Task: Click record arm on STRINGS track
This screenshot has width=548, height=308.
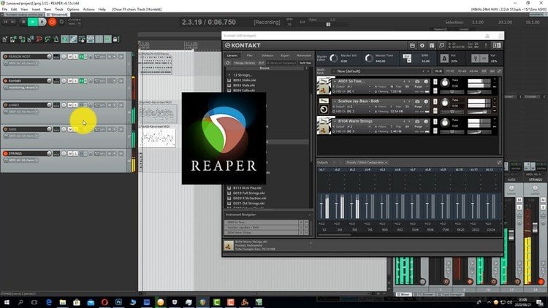Action: (x=7, y=154)
